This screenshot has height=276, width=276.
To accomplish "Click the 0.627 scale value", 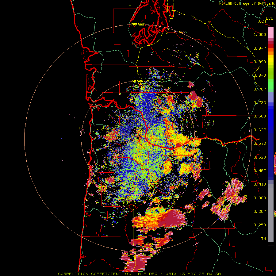I will coord(260,130).
